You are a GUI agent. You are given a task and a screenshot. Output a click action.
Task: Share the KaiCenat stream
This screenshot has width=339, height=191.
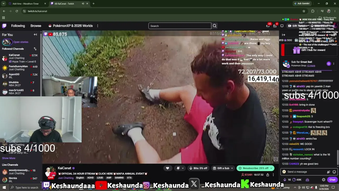[x=268, y=175]
